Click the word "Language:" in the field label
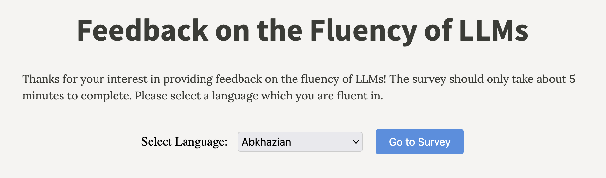This screenshot has width=606, height=178. click(x=201, y=142)
